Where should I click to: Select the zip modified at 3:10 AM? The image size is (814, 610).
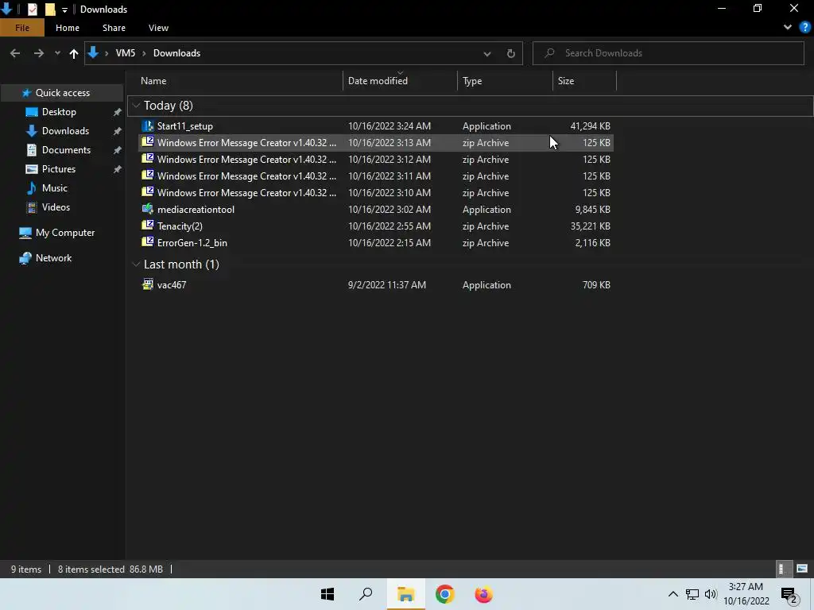click(x=376, y=192)
